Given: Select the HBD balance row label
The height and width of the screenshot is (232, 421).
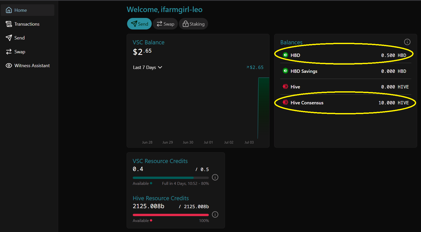Looking at the screenshot, I should coord(295,55).
